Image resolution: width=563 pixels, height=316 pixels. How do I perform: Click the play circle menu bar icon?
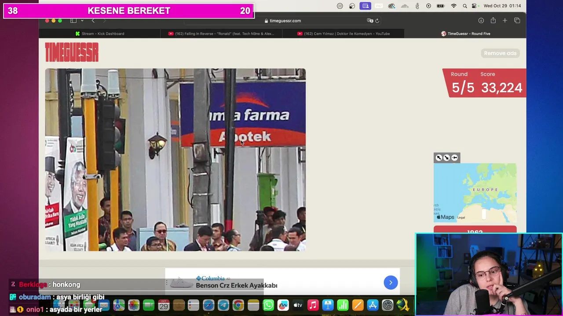(x=428, y=6)
